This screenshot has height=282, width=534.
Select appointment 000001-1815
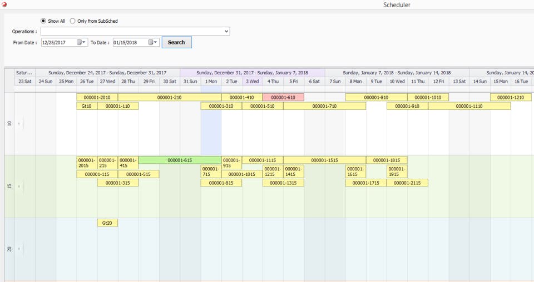[x=387, y=160]
